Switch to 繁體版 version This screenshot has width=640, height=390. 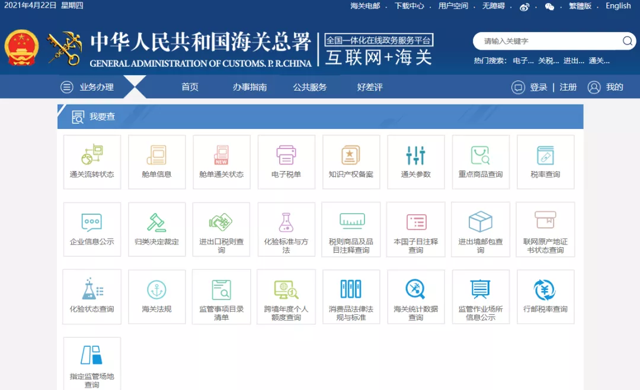(x=580, y=6)
